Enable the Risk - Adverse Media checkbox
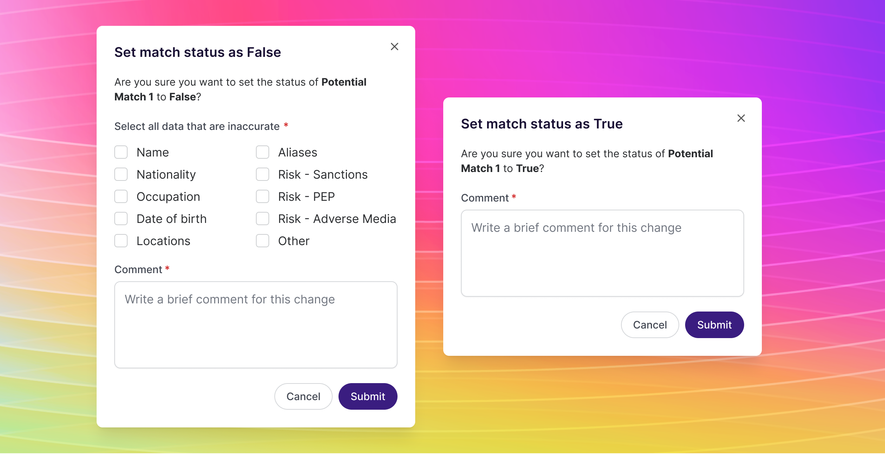Image resolution: width=885 pixels, height=454 pixels. tap(263, 219)
